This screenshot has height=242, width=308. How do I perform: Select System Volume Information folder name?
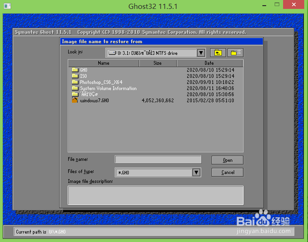point(108,88)
